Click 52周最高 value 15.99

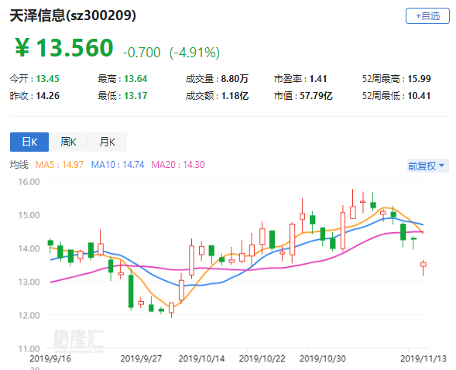click(x=419, y=79)
